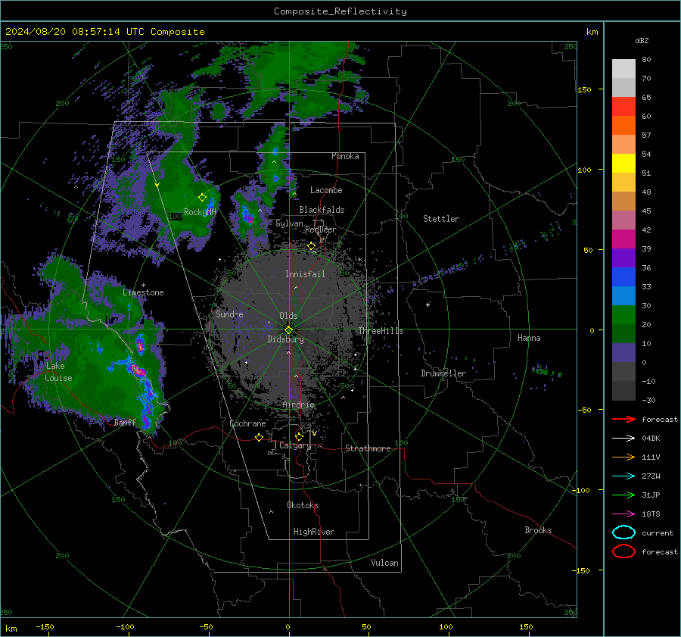
Task: Click the ThreeHills label
Action: (x=381, y=331)
